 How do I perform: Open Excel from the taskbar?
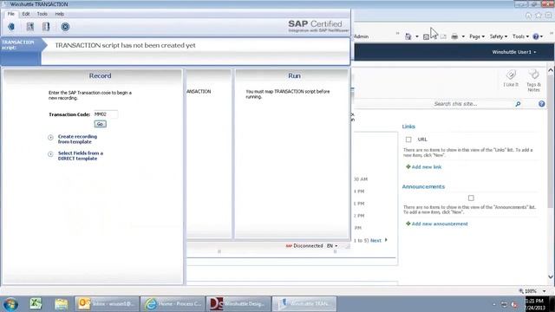pos(36,304)
